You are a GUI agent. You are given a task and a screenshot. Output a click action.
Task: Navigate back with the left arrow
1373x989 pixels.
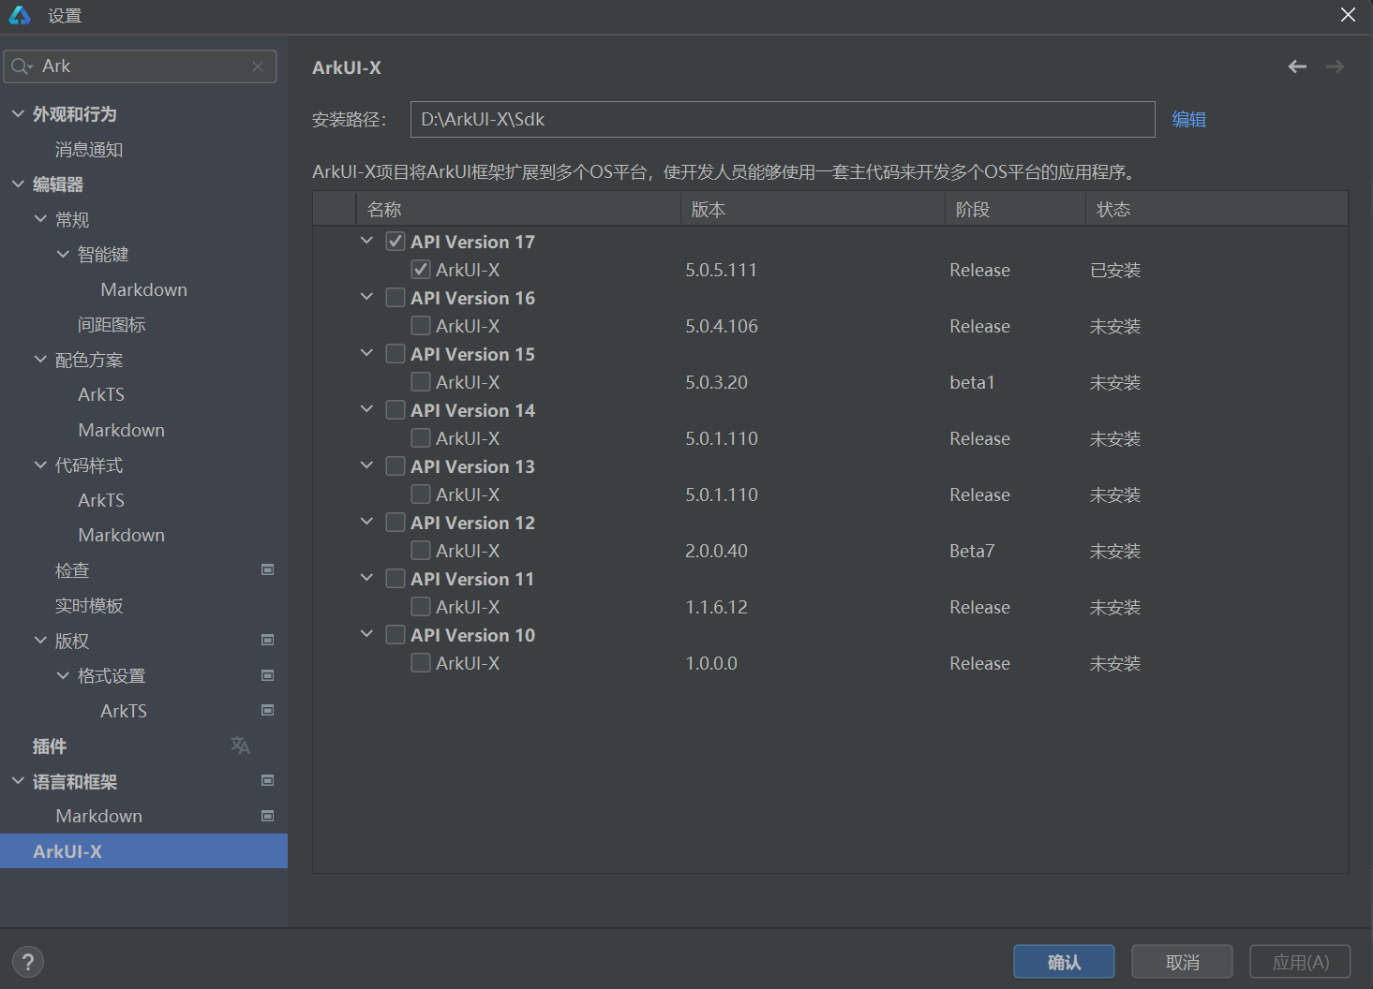1297,66
